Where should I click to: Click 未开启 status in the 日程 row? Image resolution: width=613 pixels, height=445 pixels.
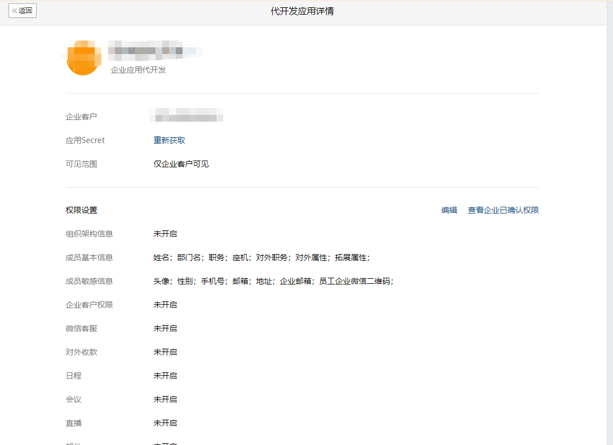[166, 376]
